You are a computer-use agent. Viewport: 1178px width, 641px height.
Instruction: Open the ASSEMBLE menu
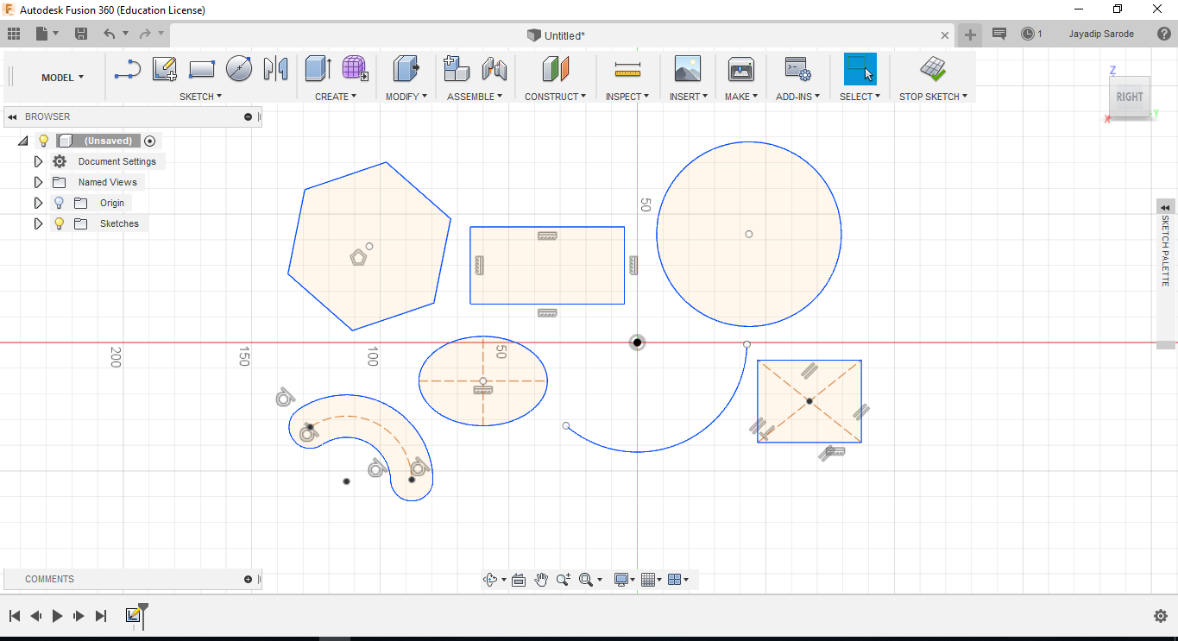474,97
